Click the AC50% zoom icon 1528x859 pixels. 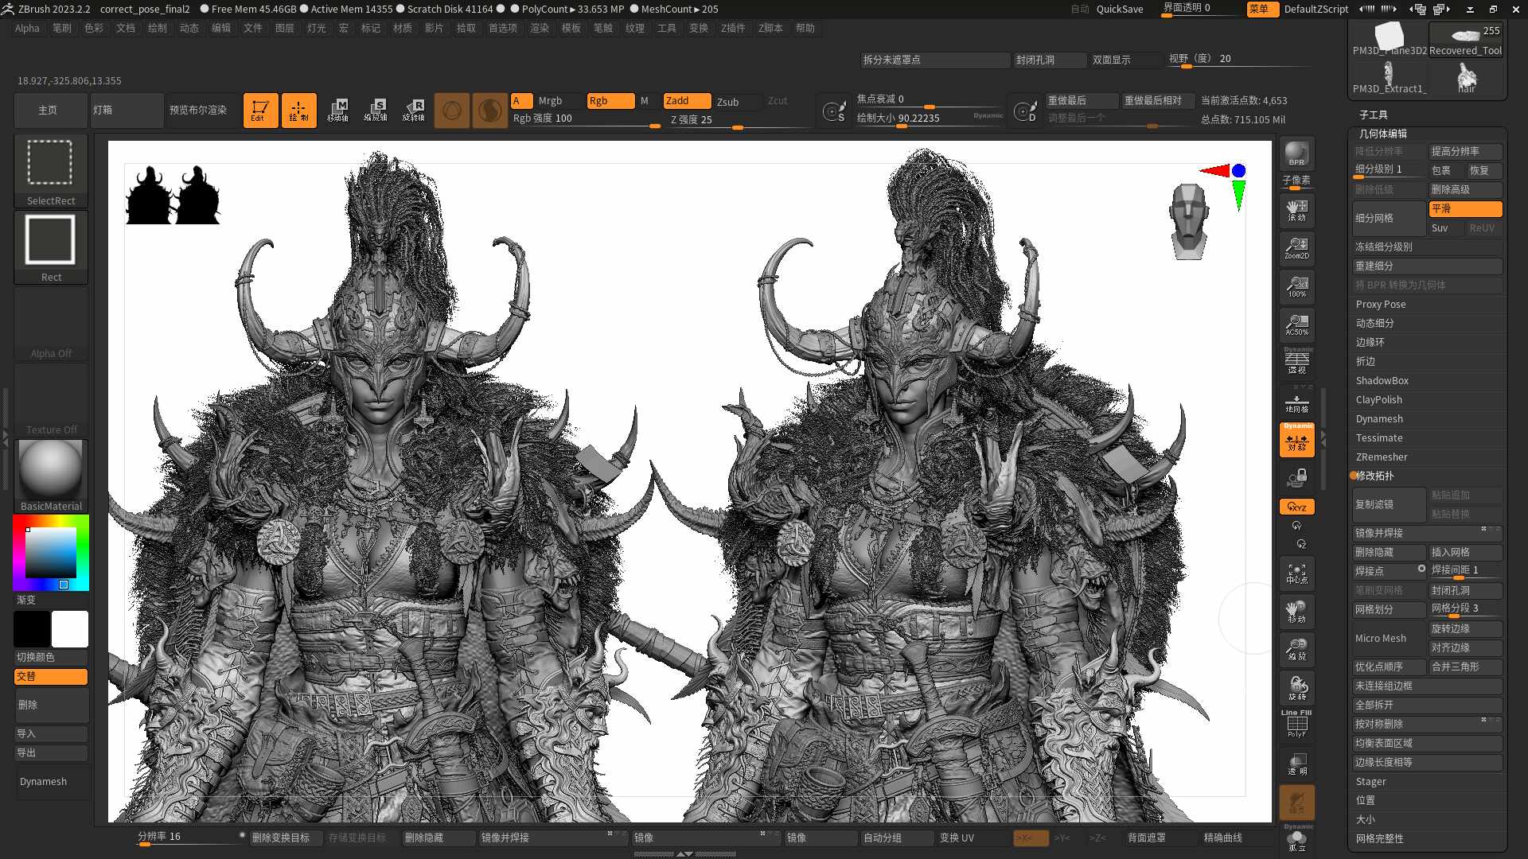1296,324
